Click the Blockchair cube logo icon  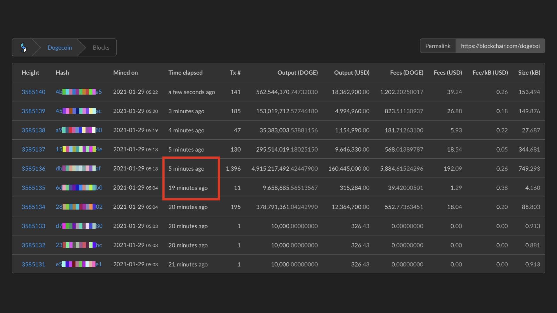click(x=23, y=48)
